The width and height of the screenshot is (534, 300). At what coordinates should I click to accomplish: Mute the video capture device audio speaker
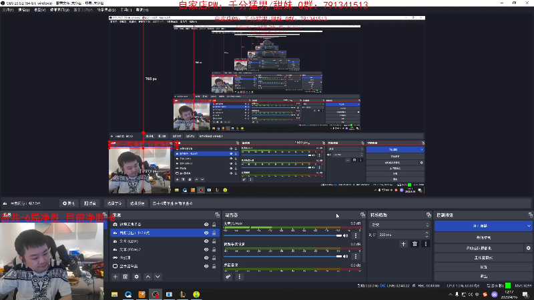pos(346,257)
